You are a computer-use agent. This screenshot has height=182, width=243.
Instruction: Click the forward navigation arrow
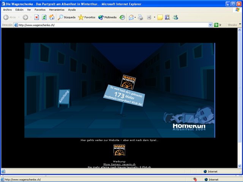25,17
